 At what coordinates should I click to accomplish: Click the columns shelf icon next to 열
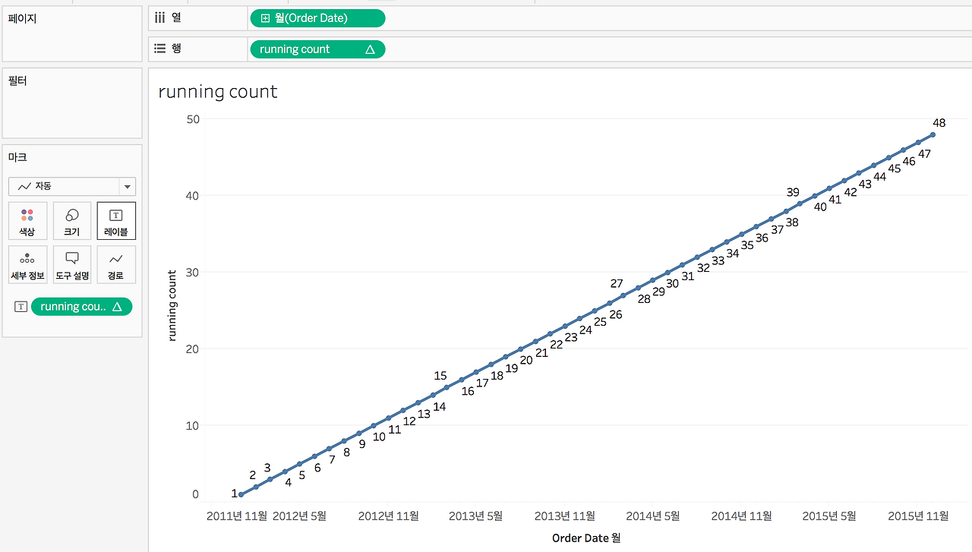coord(160,17)
